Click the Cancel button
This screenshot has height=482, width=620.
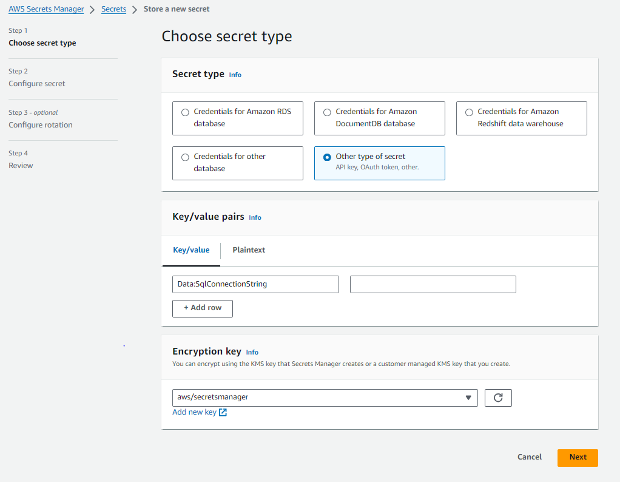pos(529,457)
